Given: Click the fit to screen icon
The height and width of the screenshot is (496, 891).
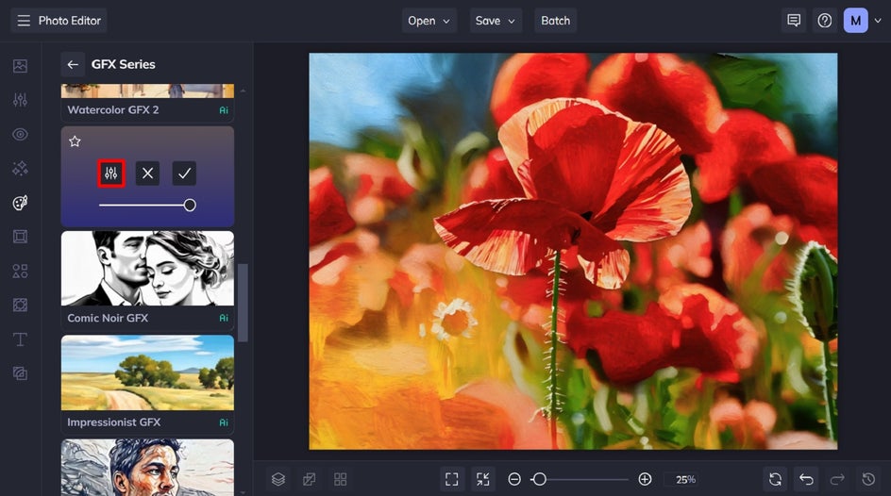Looking at the screenshot, I should click(452, 480).
